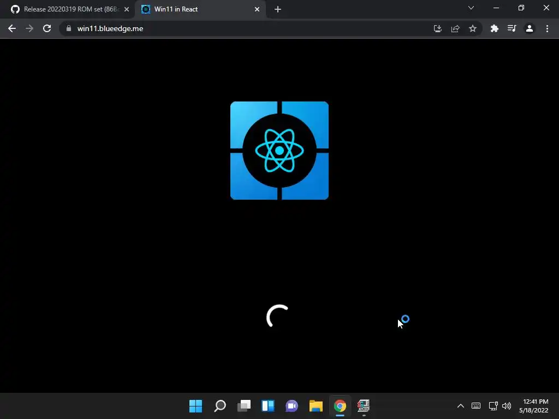Close the Release ROM set tab
Viewport: 559px width, 419px height.
coord(126,9)
